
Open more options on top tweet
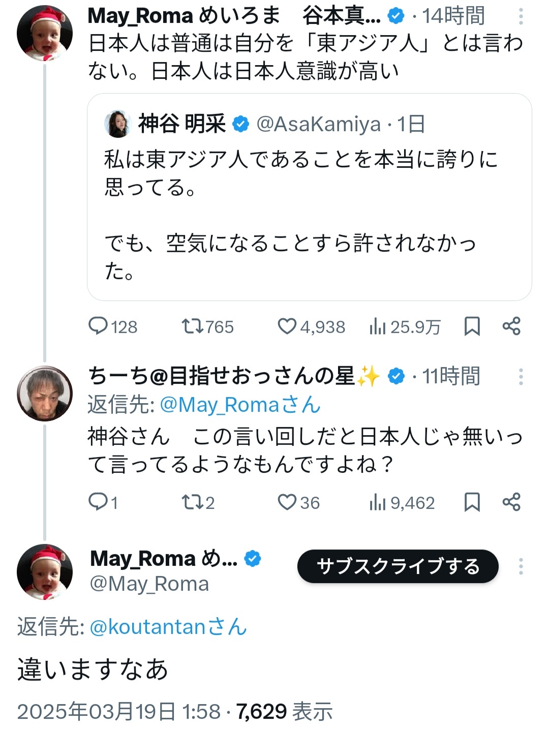tap(521, 17)
